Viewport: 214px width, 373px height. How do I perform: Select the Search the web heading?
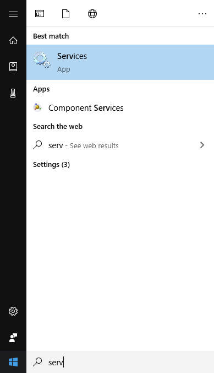point(58,127)
